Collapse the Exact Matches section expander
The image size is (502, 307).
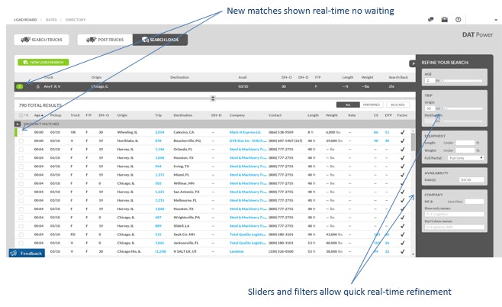(x=18, y=123)
